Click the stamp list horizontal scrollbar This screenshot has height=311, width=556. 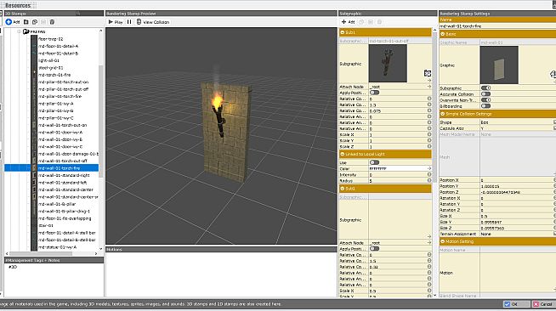41,253
